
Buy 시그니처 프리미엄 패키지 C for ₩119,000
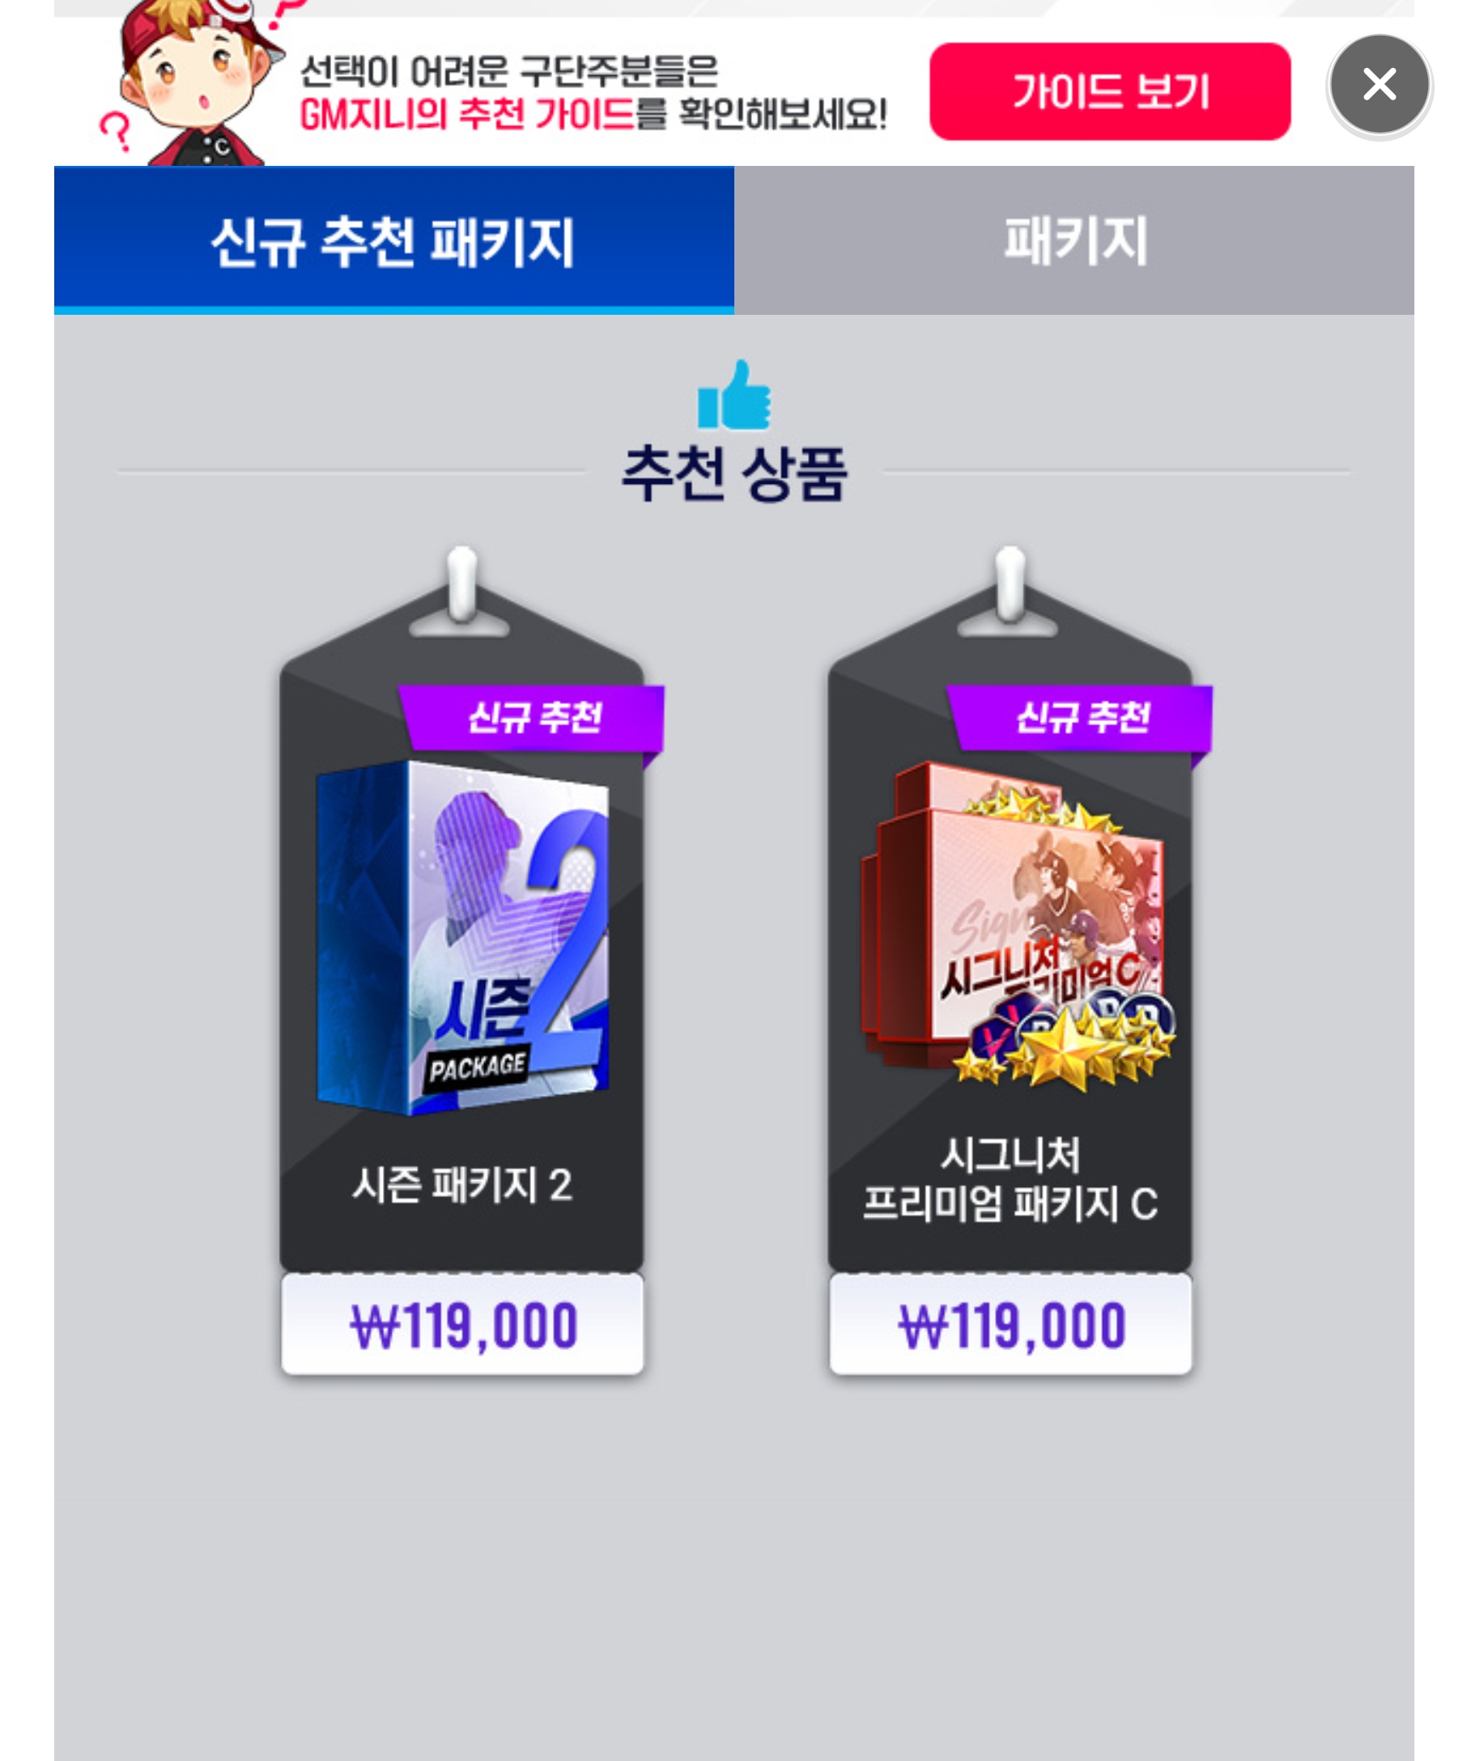pyautogui.click(x=1010, y=1325)
